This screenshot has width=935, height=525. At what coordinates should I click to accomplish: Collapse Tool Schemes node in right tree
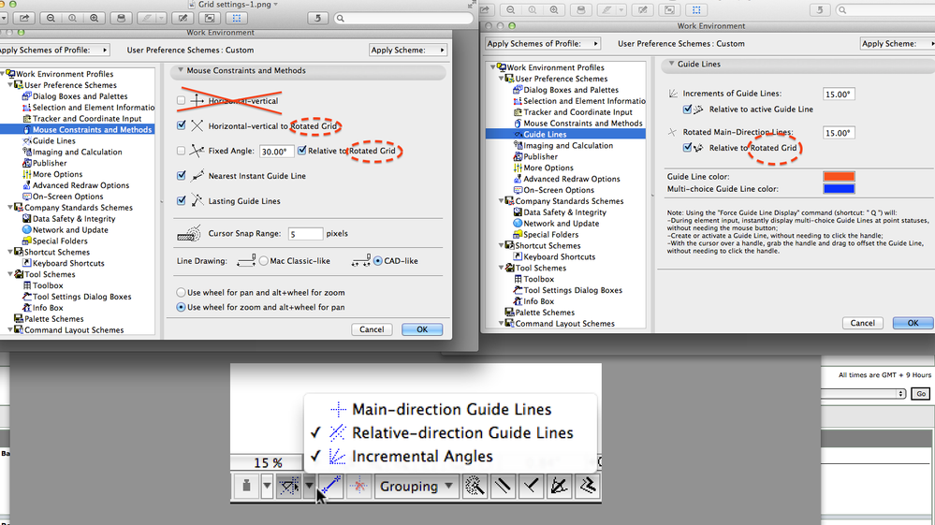[501, 268]
